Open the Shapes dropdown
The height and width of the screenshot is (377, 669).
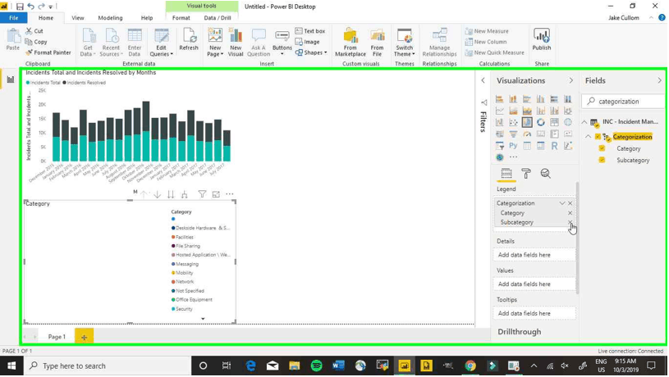[310, 52]
